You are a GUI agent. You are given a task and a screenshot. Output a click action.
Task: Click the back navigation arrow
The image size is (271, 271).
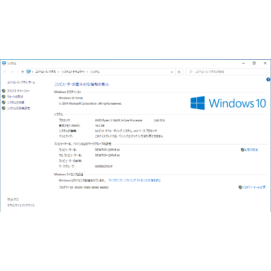coord(5,72)
